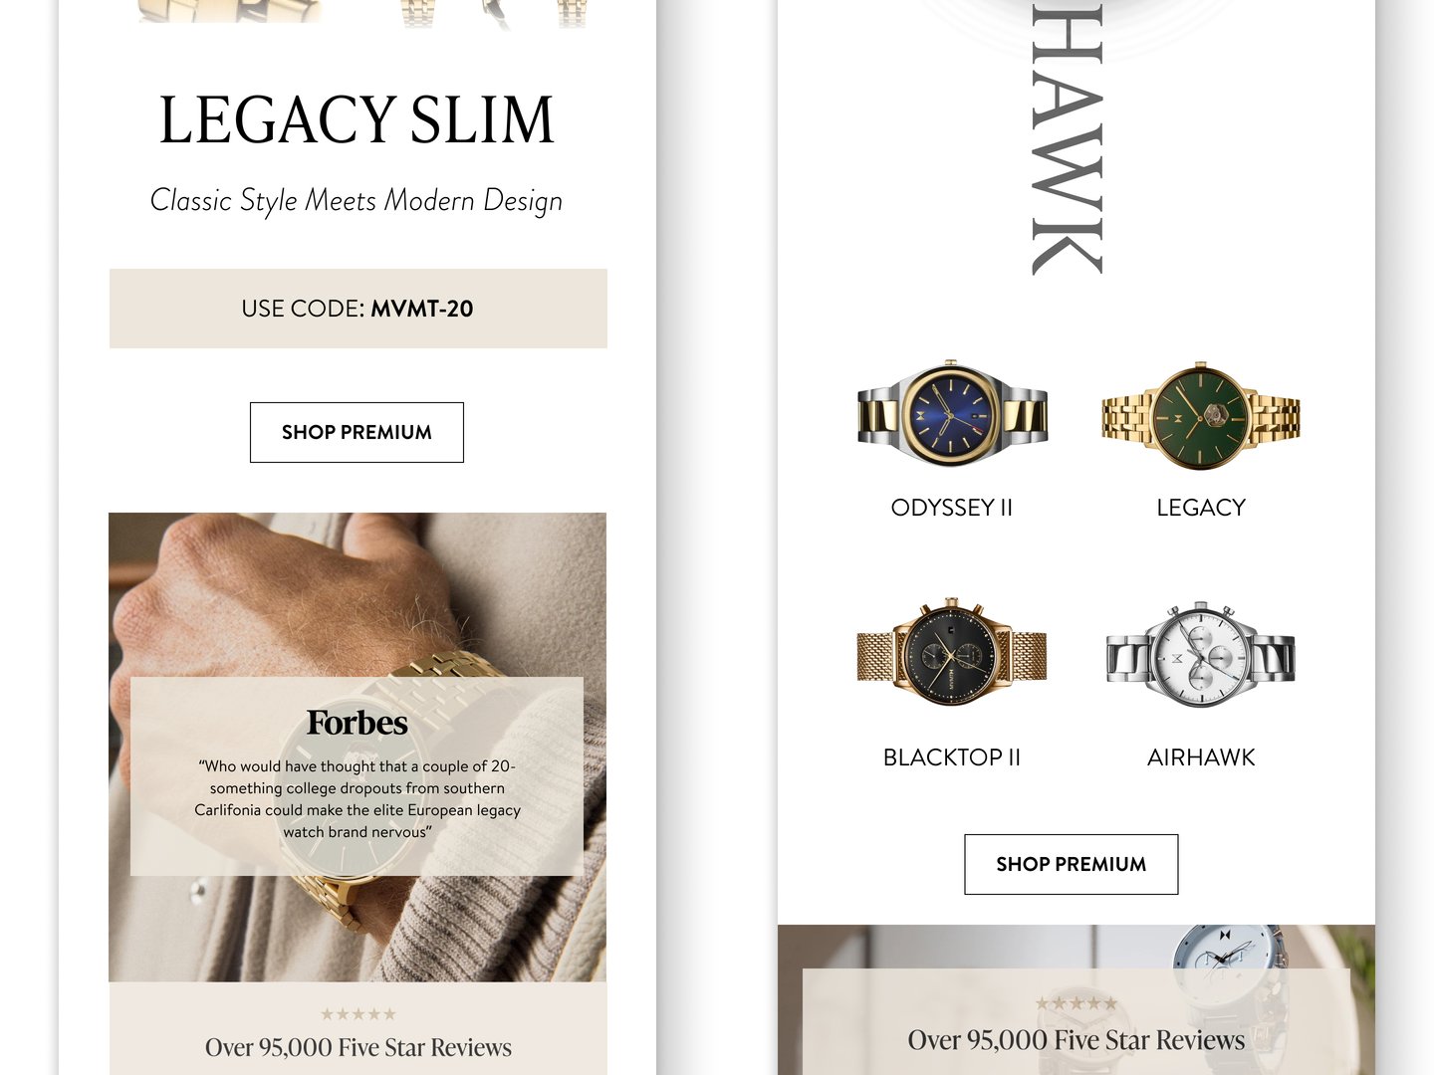This screenshot has width=1434, height=1075.
Task: Open the Blacktop II mesh watch image
Action: click(952, 652)
